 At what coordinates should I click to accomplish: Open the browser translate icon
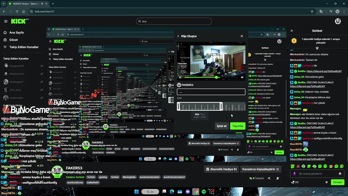pos(321,11)
